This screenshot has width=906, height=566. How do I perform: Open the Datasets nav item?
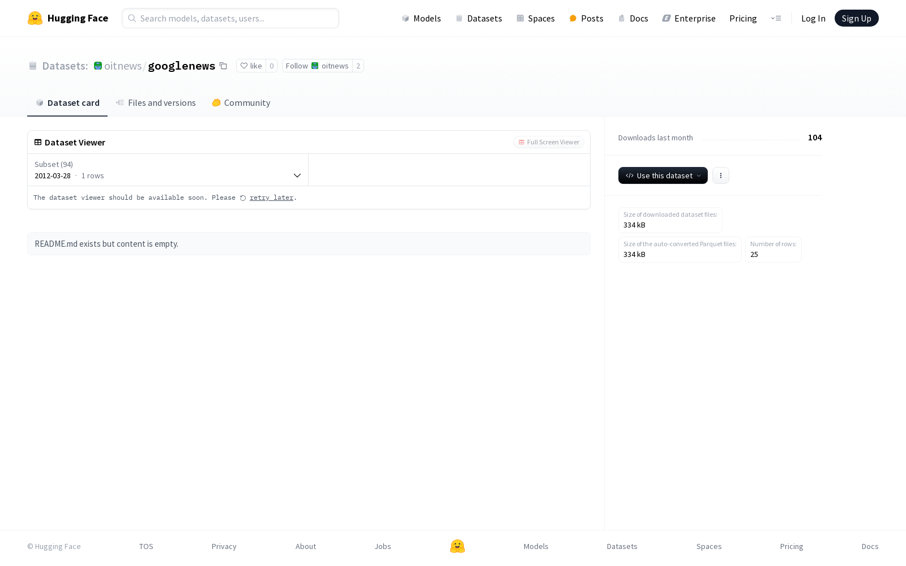[x=479, y=18]
